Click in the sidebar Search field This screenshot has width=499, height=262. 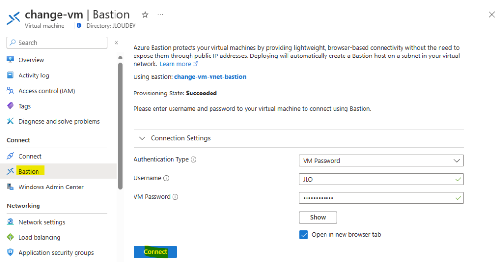click(57, 42)
